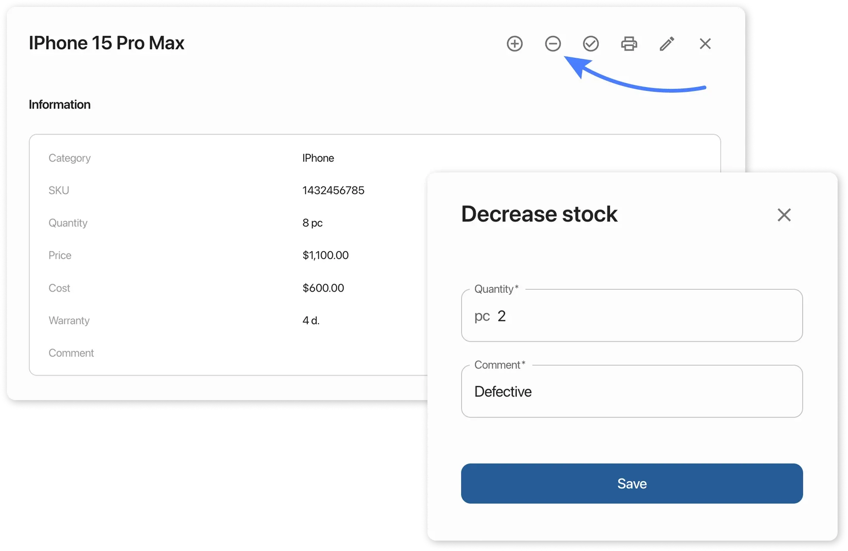Image resolution: width=848 pixels, height=551 pixels.
Task: Click the checkmark confirm icon
Action: [x=591, y=44]
